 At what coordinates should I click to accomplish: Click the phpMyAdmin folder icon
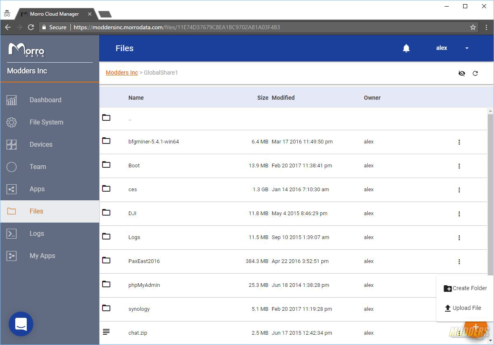click(106, 284)
